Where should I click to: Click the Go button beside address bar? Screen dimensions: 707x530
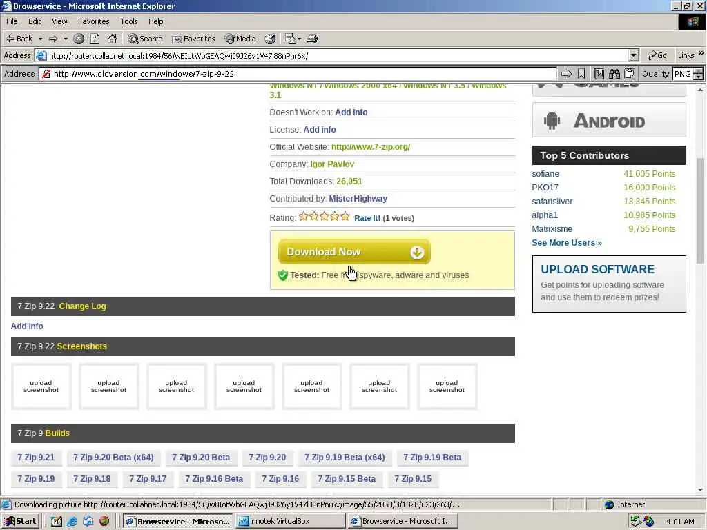657,55
